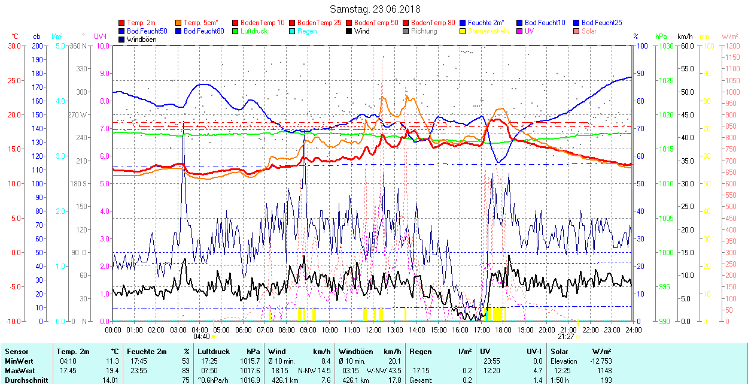Viewport: 748px width, 384px height.
Task: Click the red Temp. 2m legend swatch
Action: 122,23
